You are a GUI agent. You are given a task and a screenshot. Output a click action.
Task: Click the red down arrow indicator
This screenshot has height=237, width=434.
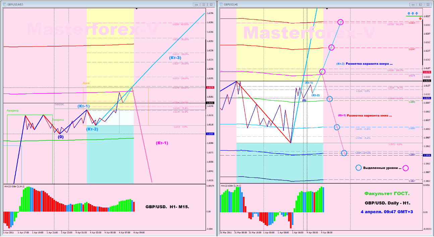point(420,18)
